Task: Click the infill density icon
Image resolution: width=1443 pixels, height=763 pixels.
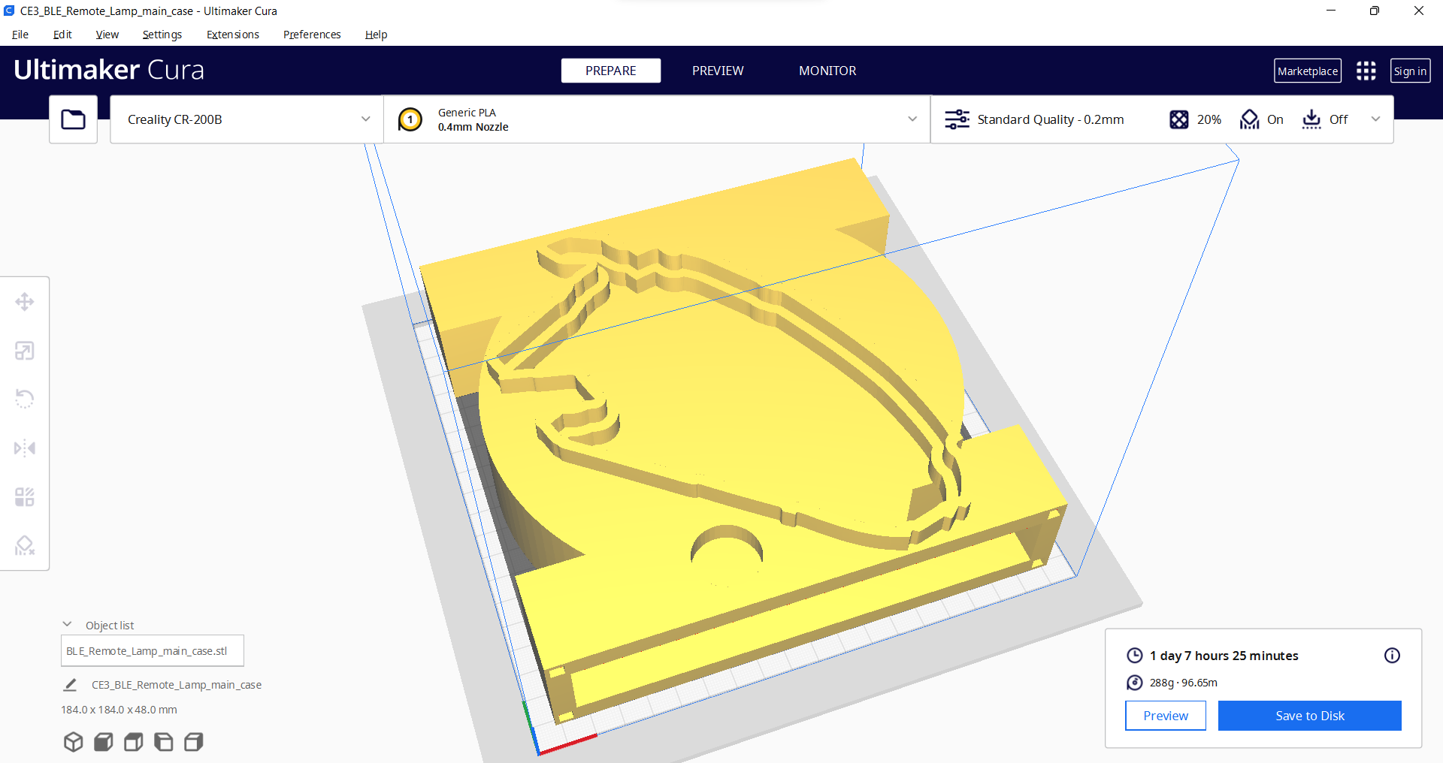Action: tap(1178, 119)
